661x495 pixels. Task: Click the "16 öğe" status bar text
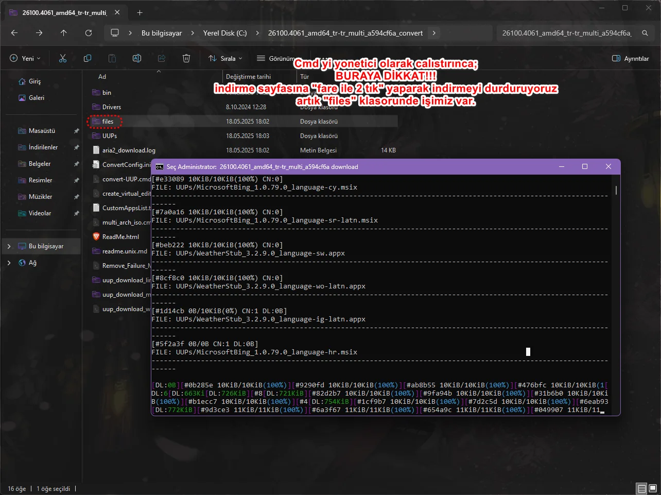(x=16, y=489)
